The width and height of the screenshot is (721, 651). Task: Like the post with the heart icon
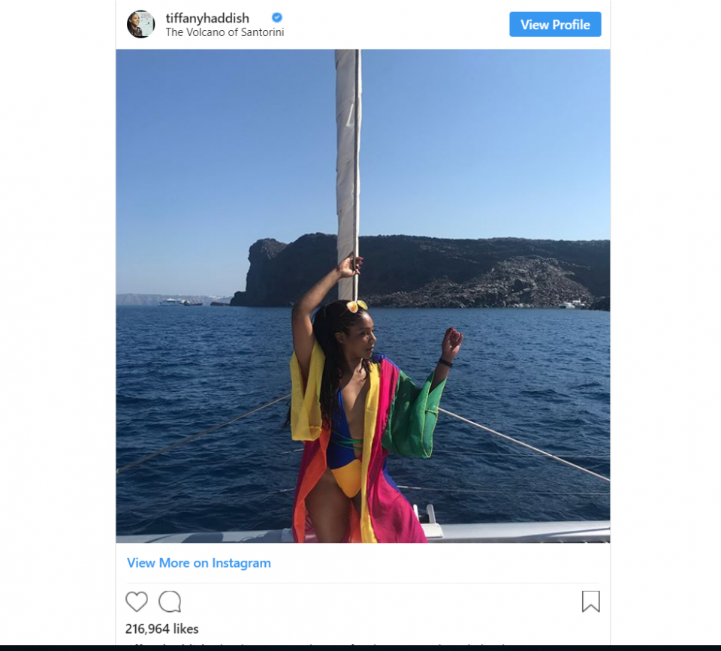[137, 601]
